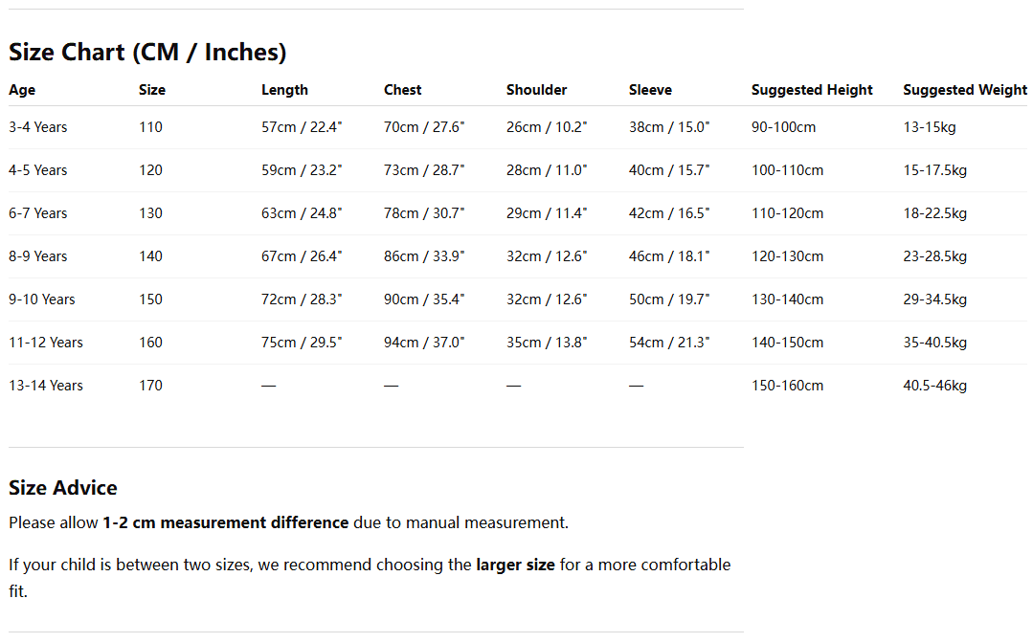Click the 54cm / 21.3" sleeve cell
The width and height of the screenshot is (1033, 643).
click(x=669, y=343)
